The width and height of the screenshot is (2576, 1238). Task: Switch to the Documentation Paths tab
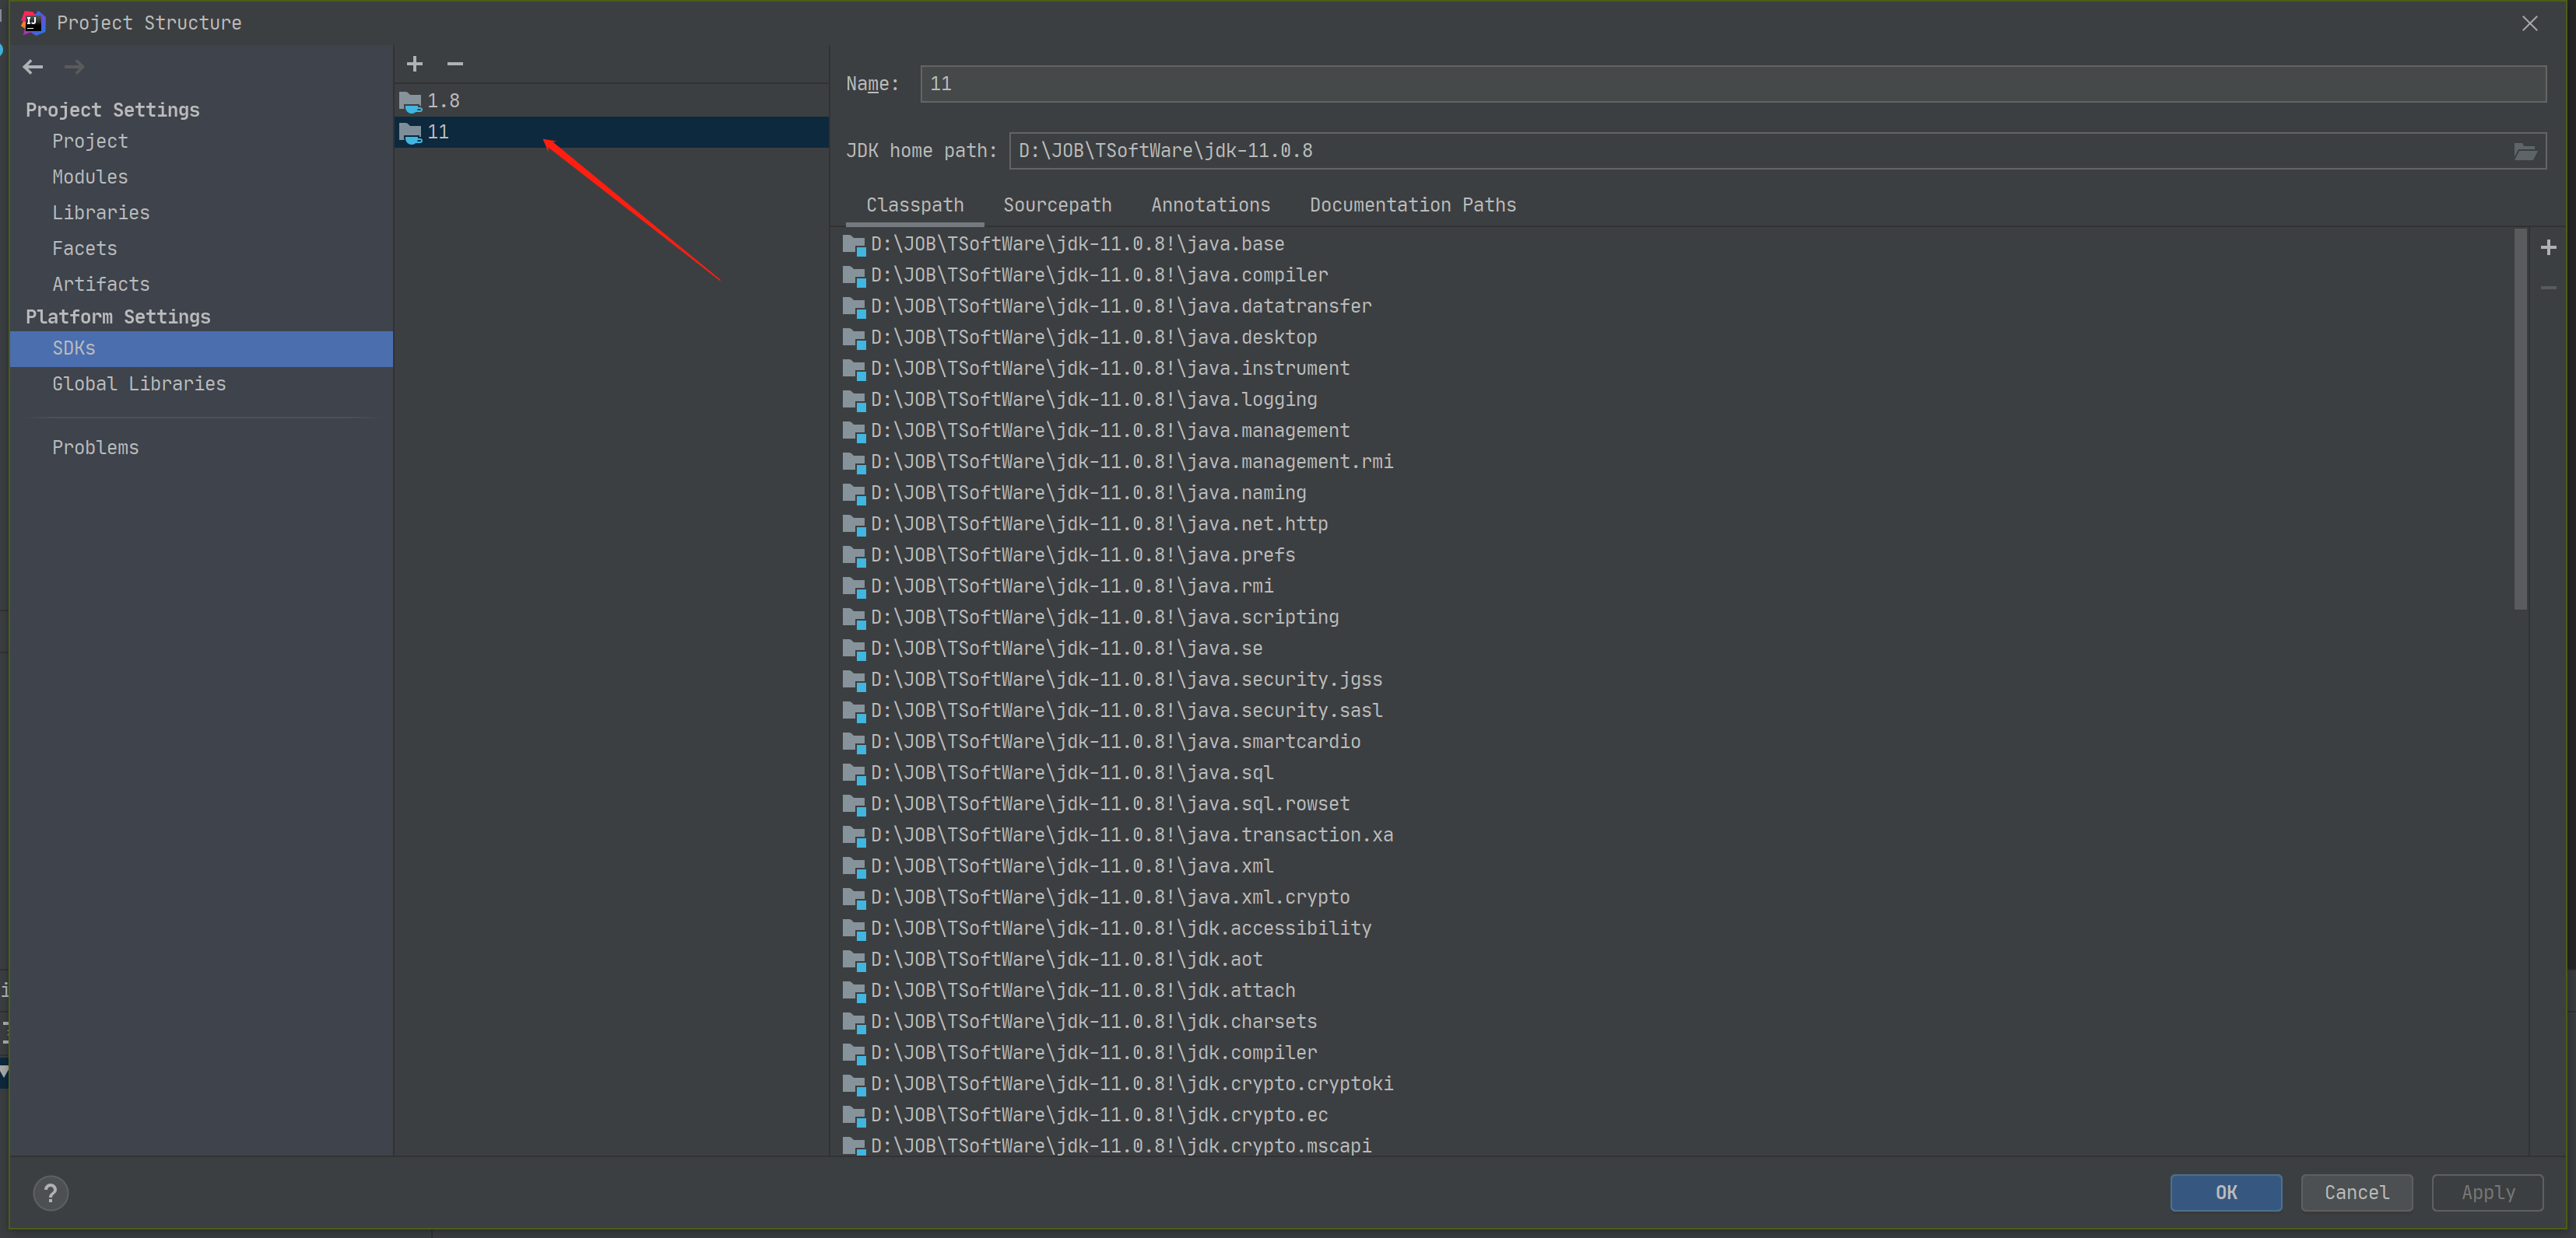1412,205
